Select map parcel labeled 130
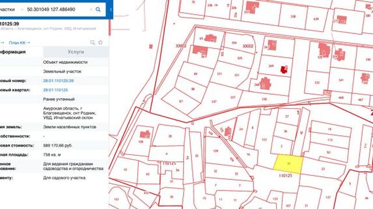This screenshot has height=209, width=373. (264, 99)
